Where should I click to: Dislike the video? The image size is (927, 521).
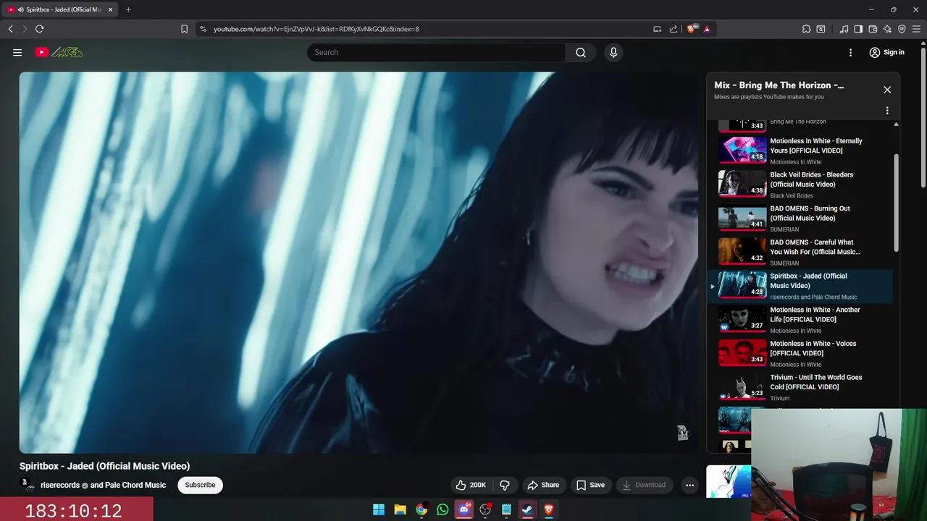(506, 485)
